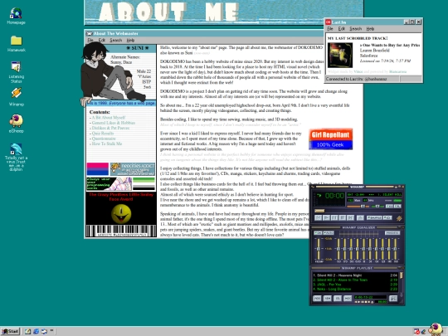Viewport: 448px width, 336px height.
Task: Open the playlist LIST OPTS menu button
Action: pos(393,299)
